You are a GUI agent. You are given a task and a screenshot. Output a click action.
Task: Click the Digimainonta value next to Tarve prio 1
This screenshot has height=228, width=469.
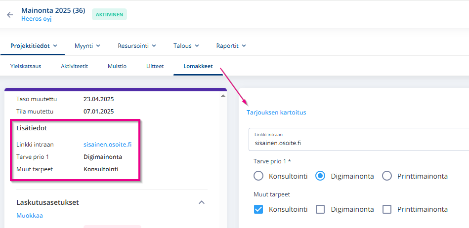click(103, 157)
